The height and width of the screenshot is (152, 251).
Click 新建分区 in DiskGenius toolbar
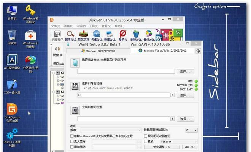tap(110, 35)
